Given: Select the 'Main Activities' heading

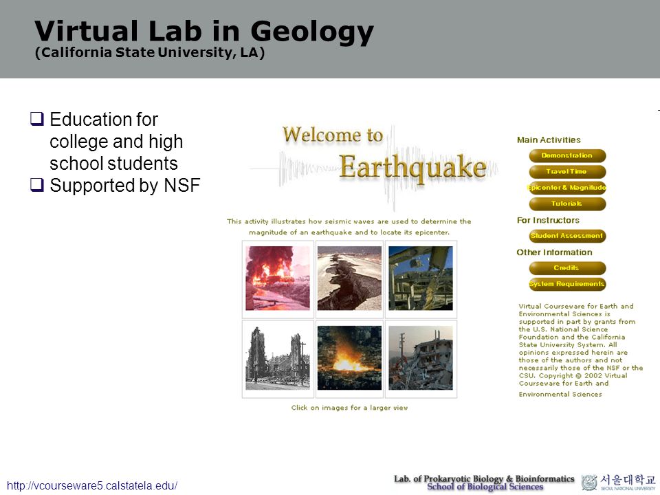Looking at the screenshot, I should 549,140.
